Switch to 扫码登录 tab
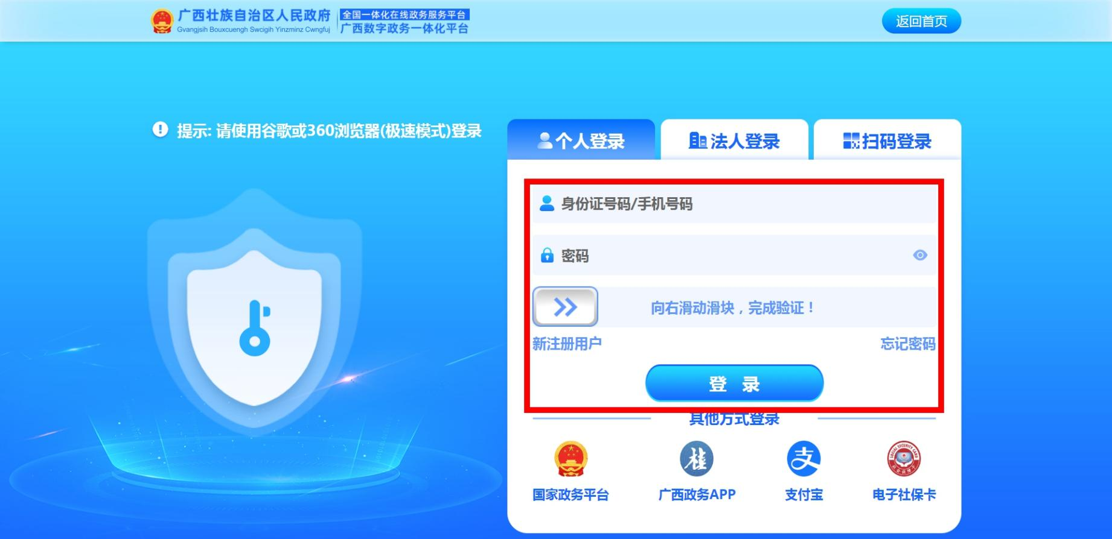Viewport: 1112px width, 539px height. 887,140
